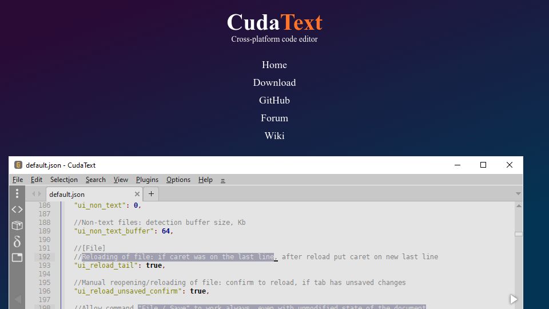Viewport: 549px width, 309px height.
Task: Add a new tab with plus button
Action: coord(151,194)
